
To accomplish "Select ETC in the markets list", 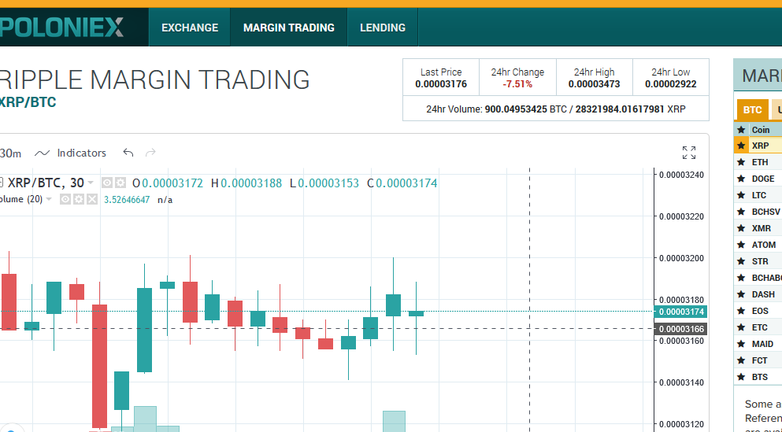I will pyautogui.click(x=760, y=327).
